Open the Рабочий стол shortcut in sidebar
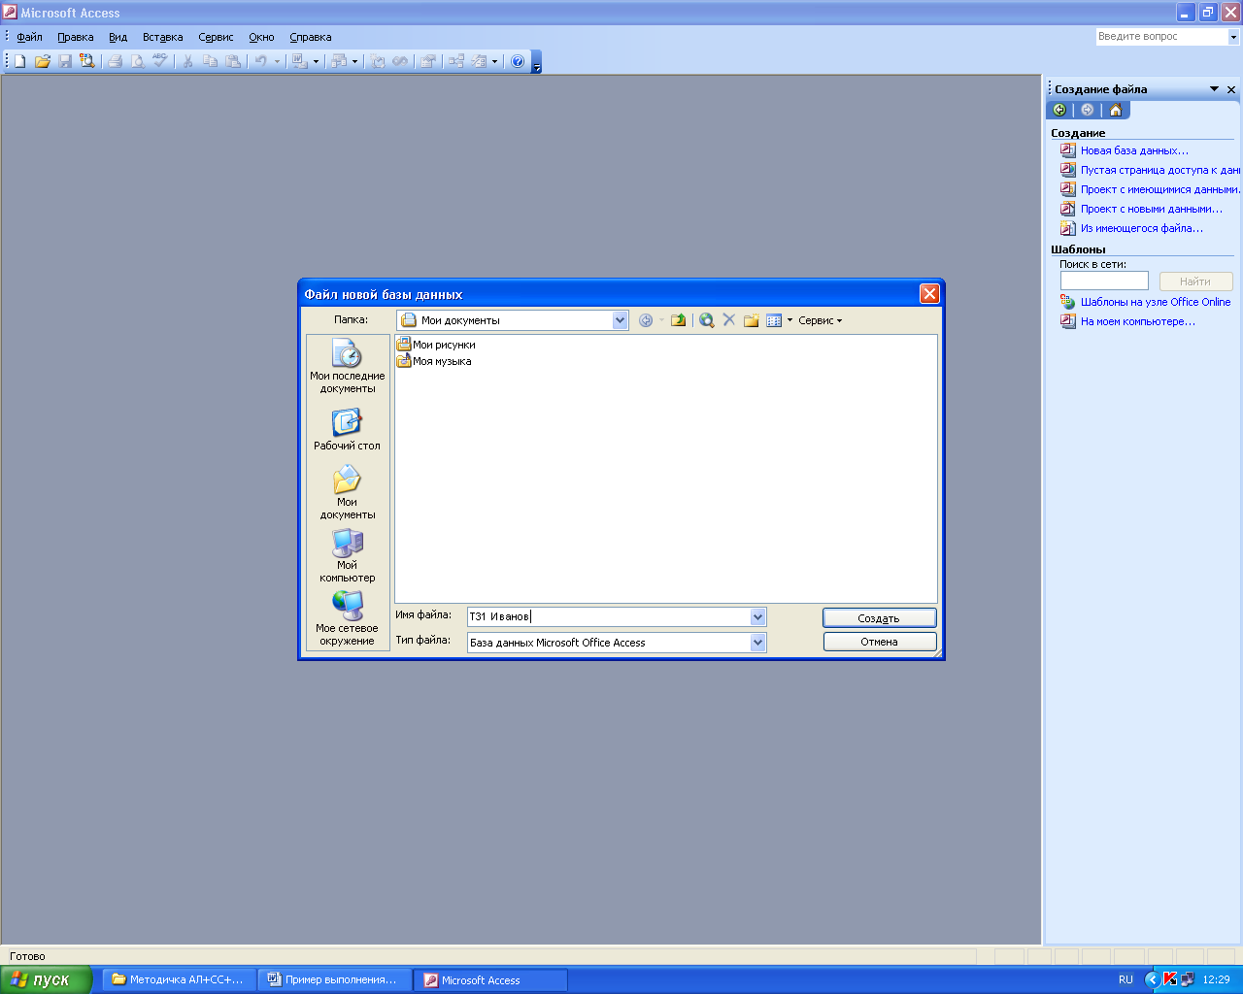Screen dimensions: 1243x994 pos(347,429)
